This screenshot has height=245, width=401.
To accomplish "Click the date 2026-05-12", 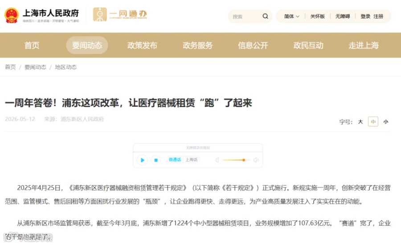I will [20, 119].
